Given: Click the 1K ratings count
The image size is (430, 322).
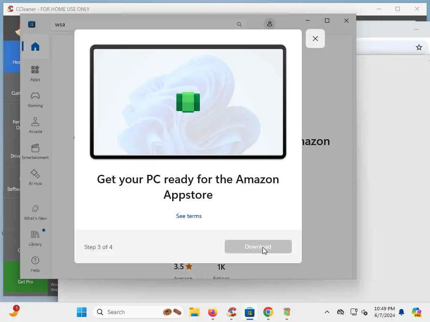Looking at the screenshot, I should click(x=221, y=267).
